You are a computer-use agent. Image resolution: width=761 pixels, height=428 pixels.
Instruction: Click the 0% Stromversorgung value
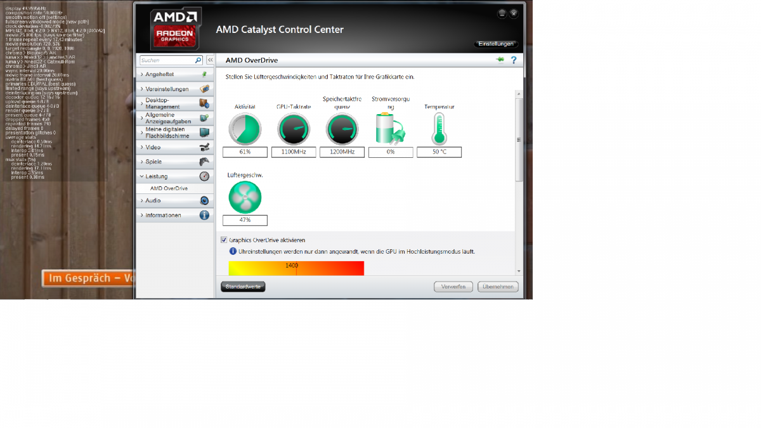[x=391, y=152]
